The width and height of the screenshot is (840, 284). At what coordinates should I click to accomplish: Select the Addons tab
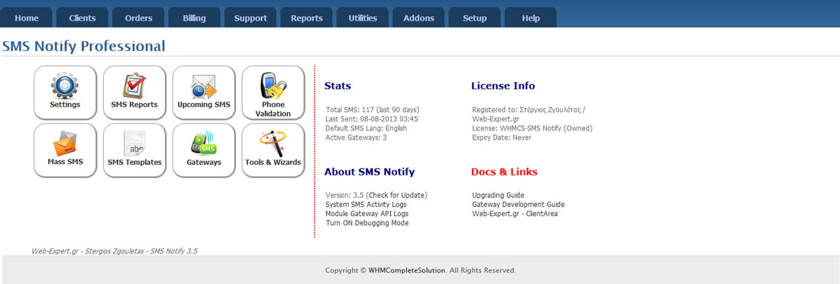[418, 18]
